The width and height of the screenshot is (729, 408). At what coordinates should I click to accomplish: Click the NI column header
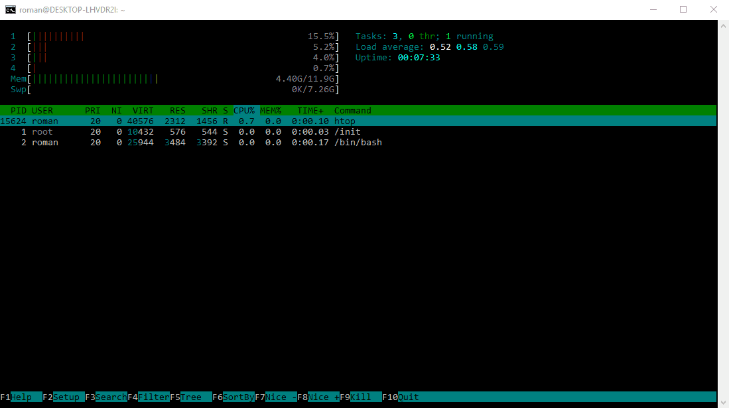pyautogui.click(x=116, y=110)
